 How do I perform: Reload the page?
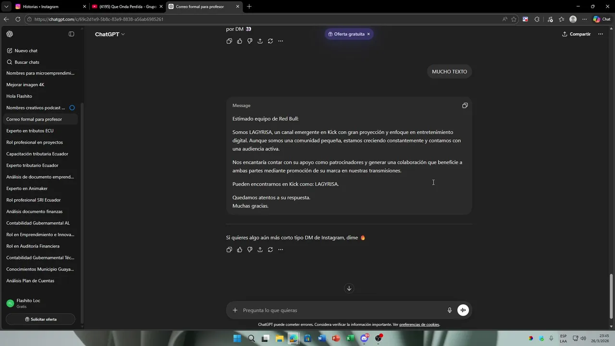(x=18, y=19)
